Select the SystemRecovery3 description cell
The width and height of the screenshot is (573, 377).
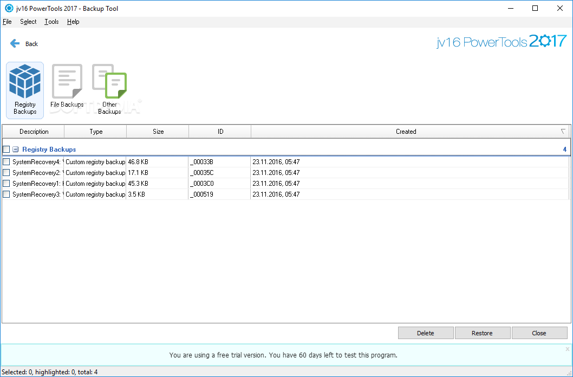(x=37, y=194)
